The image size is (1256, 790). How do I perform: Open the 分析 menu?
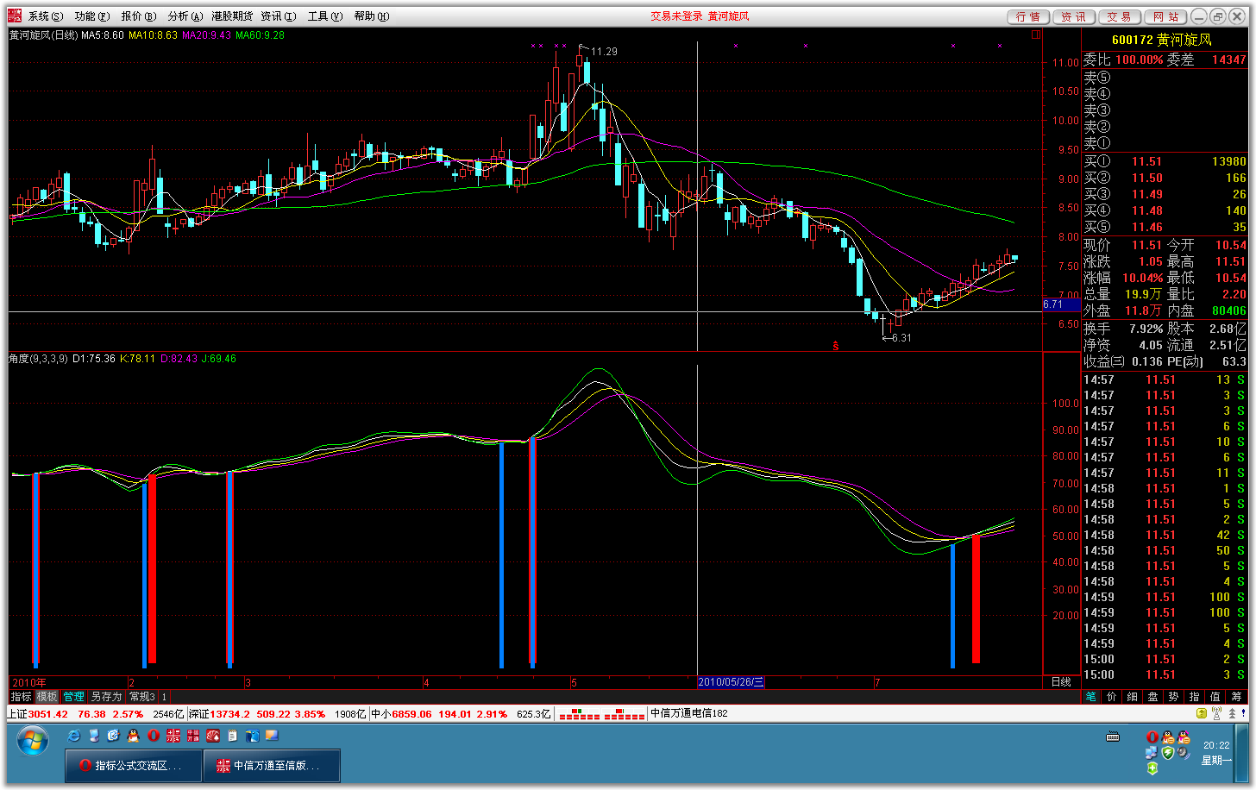(x=185, y=16)
